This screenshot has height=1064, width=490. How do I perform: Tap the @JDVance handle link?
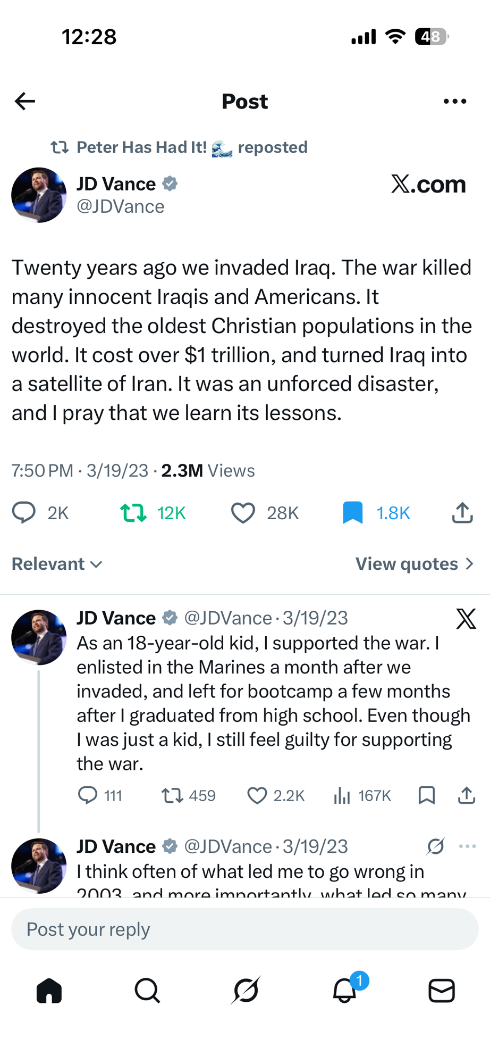(x=121, y=206)
